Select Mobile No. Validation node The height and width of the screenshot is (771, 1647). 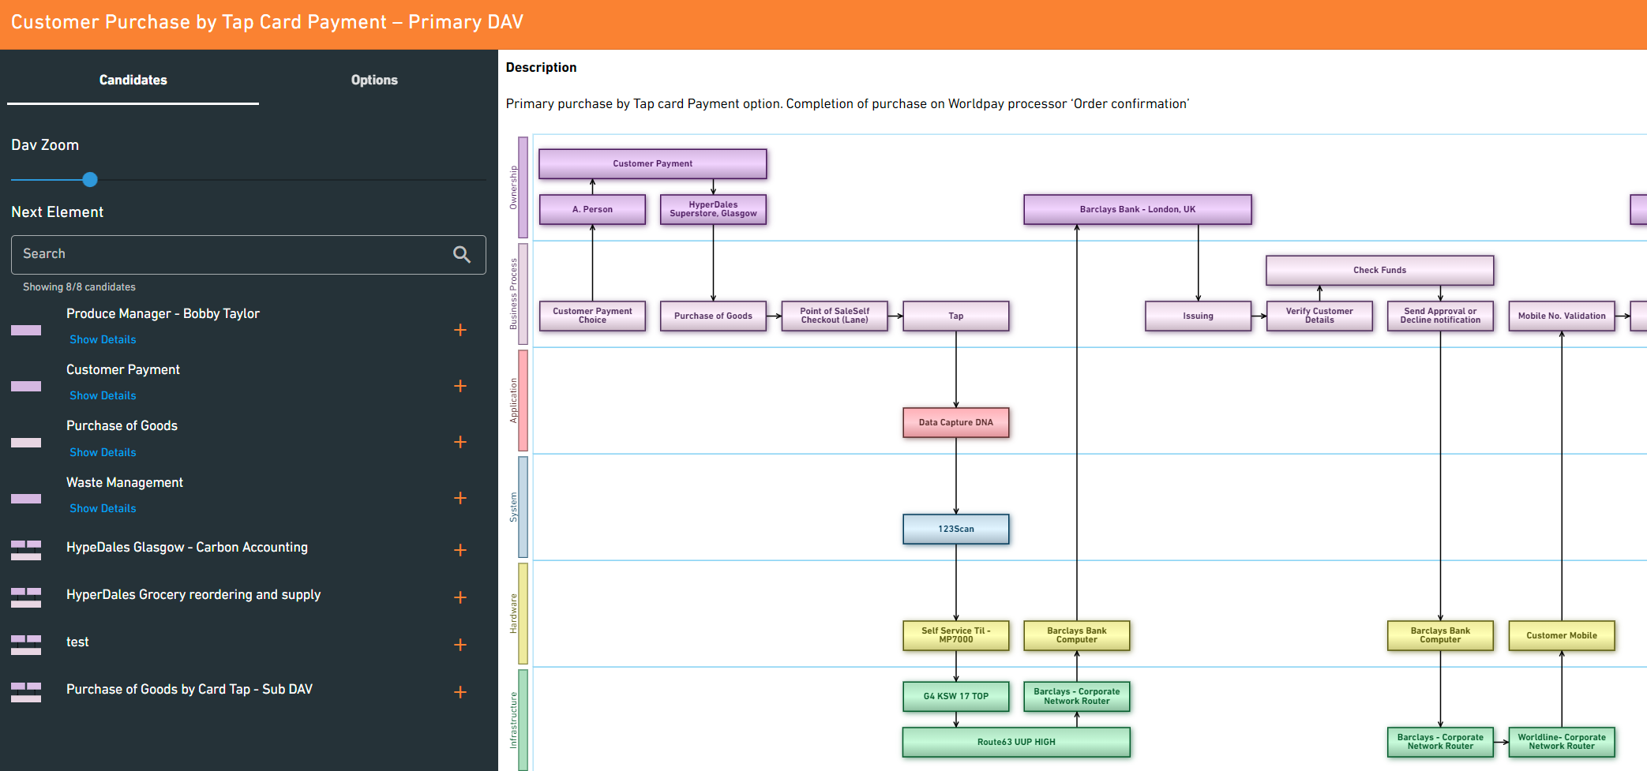pyautogui.click(x=1562, y=316)
